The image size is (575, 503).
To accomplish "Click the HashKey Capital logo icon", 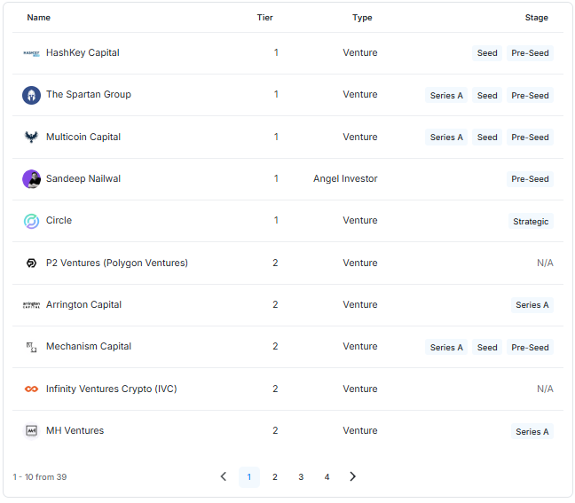I will (31, 53).
